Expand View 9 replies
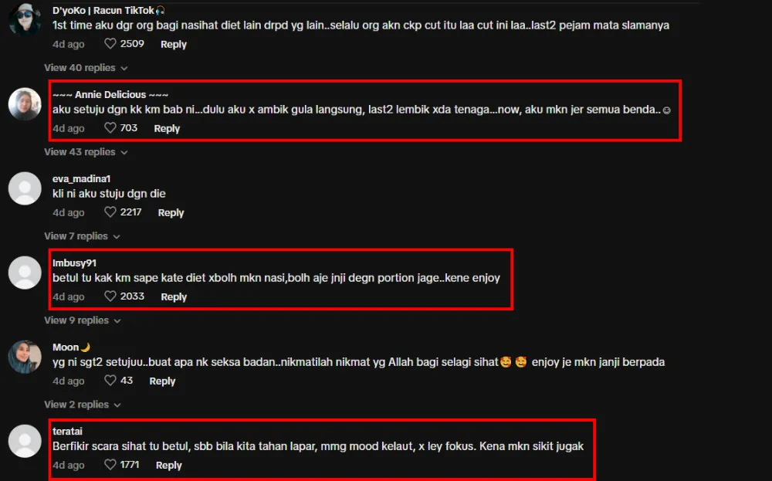 (x=83, y=320)
